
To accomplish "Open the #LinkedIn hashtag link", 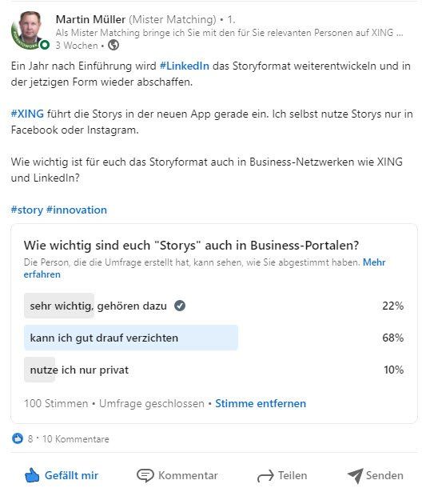I will pyautogui.click(x=184, y=66).
